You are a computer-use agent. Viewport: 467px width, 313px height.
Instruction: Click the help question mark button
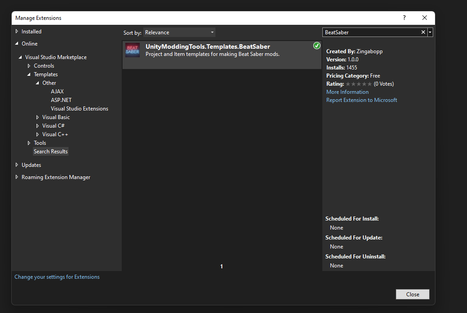coord(404,18)
